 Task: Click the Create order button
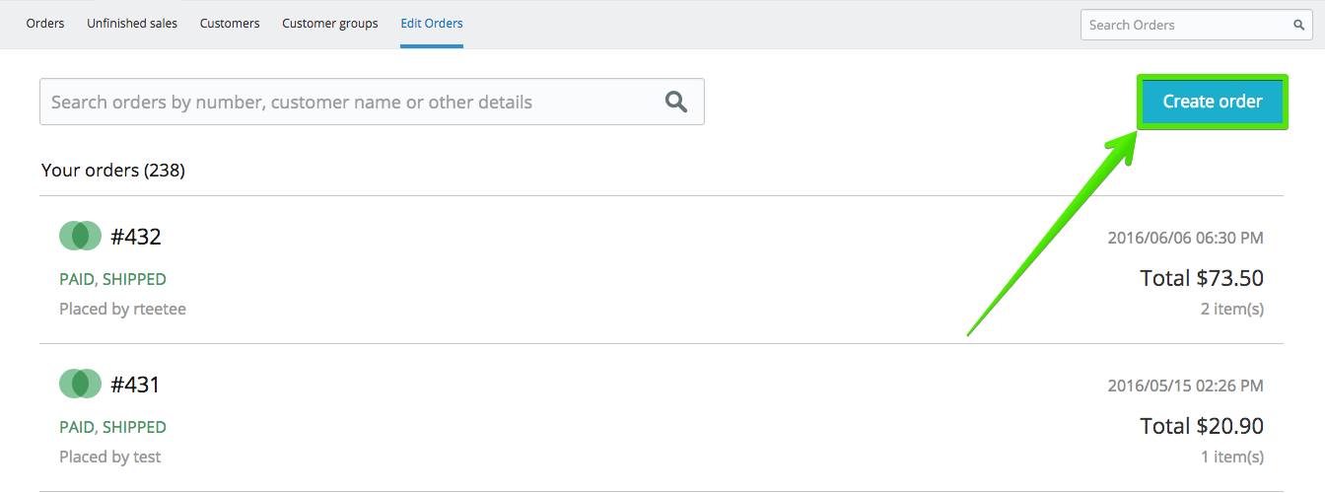pyautogui.click(x=1213, y=102)
